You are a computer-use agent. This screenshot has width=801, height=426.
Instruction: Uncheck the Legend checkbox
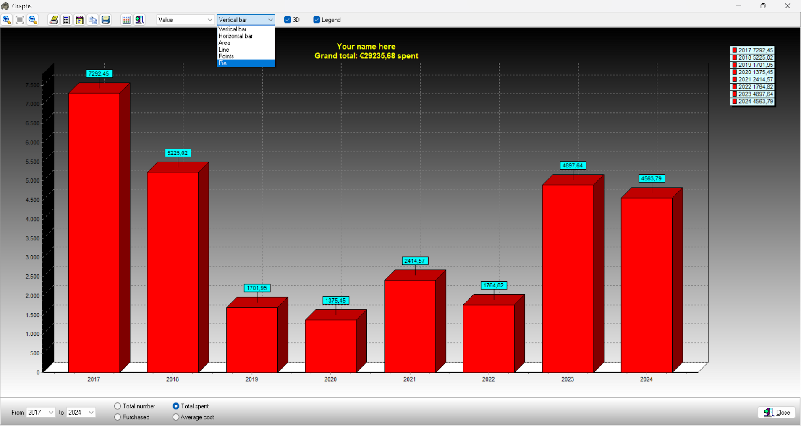click(317, 20)
